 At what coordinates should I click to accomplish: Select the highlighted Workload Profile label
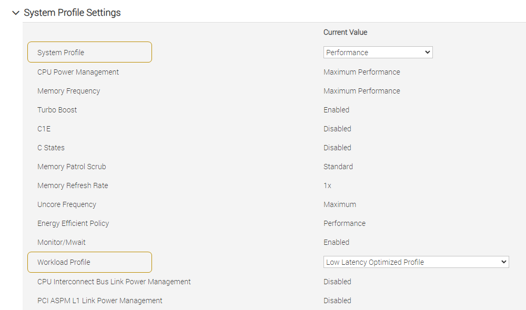click(89, 262)
